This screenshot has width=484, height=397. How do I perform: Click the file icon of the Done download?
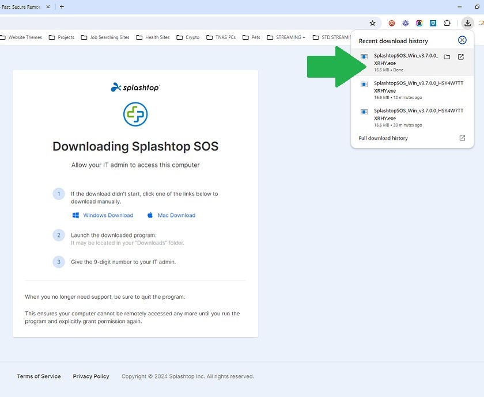(x=364, y=57)
